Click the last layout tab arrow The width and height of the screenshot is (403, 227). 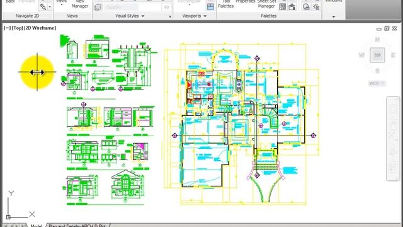coord(23,226)
